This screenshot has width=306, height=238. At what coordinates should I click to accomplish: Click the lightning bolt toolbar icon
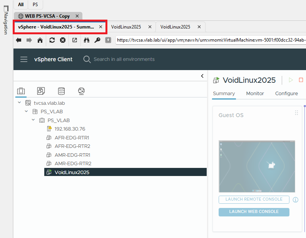click(x=108, y=40)
